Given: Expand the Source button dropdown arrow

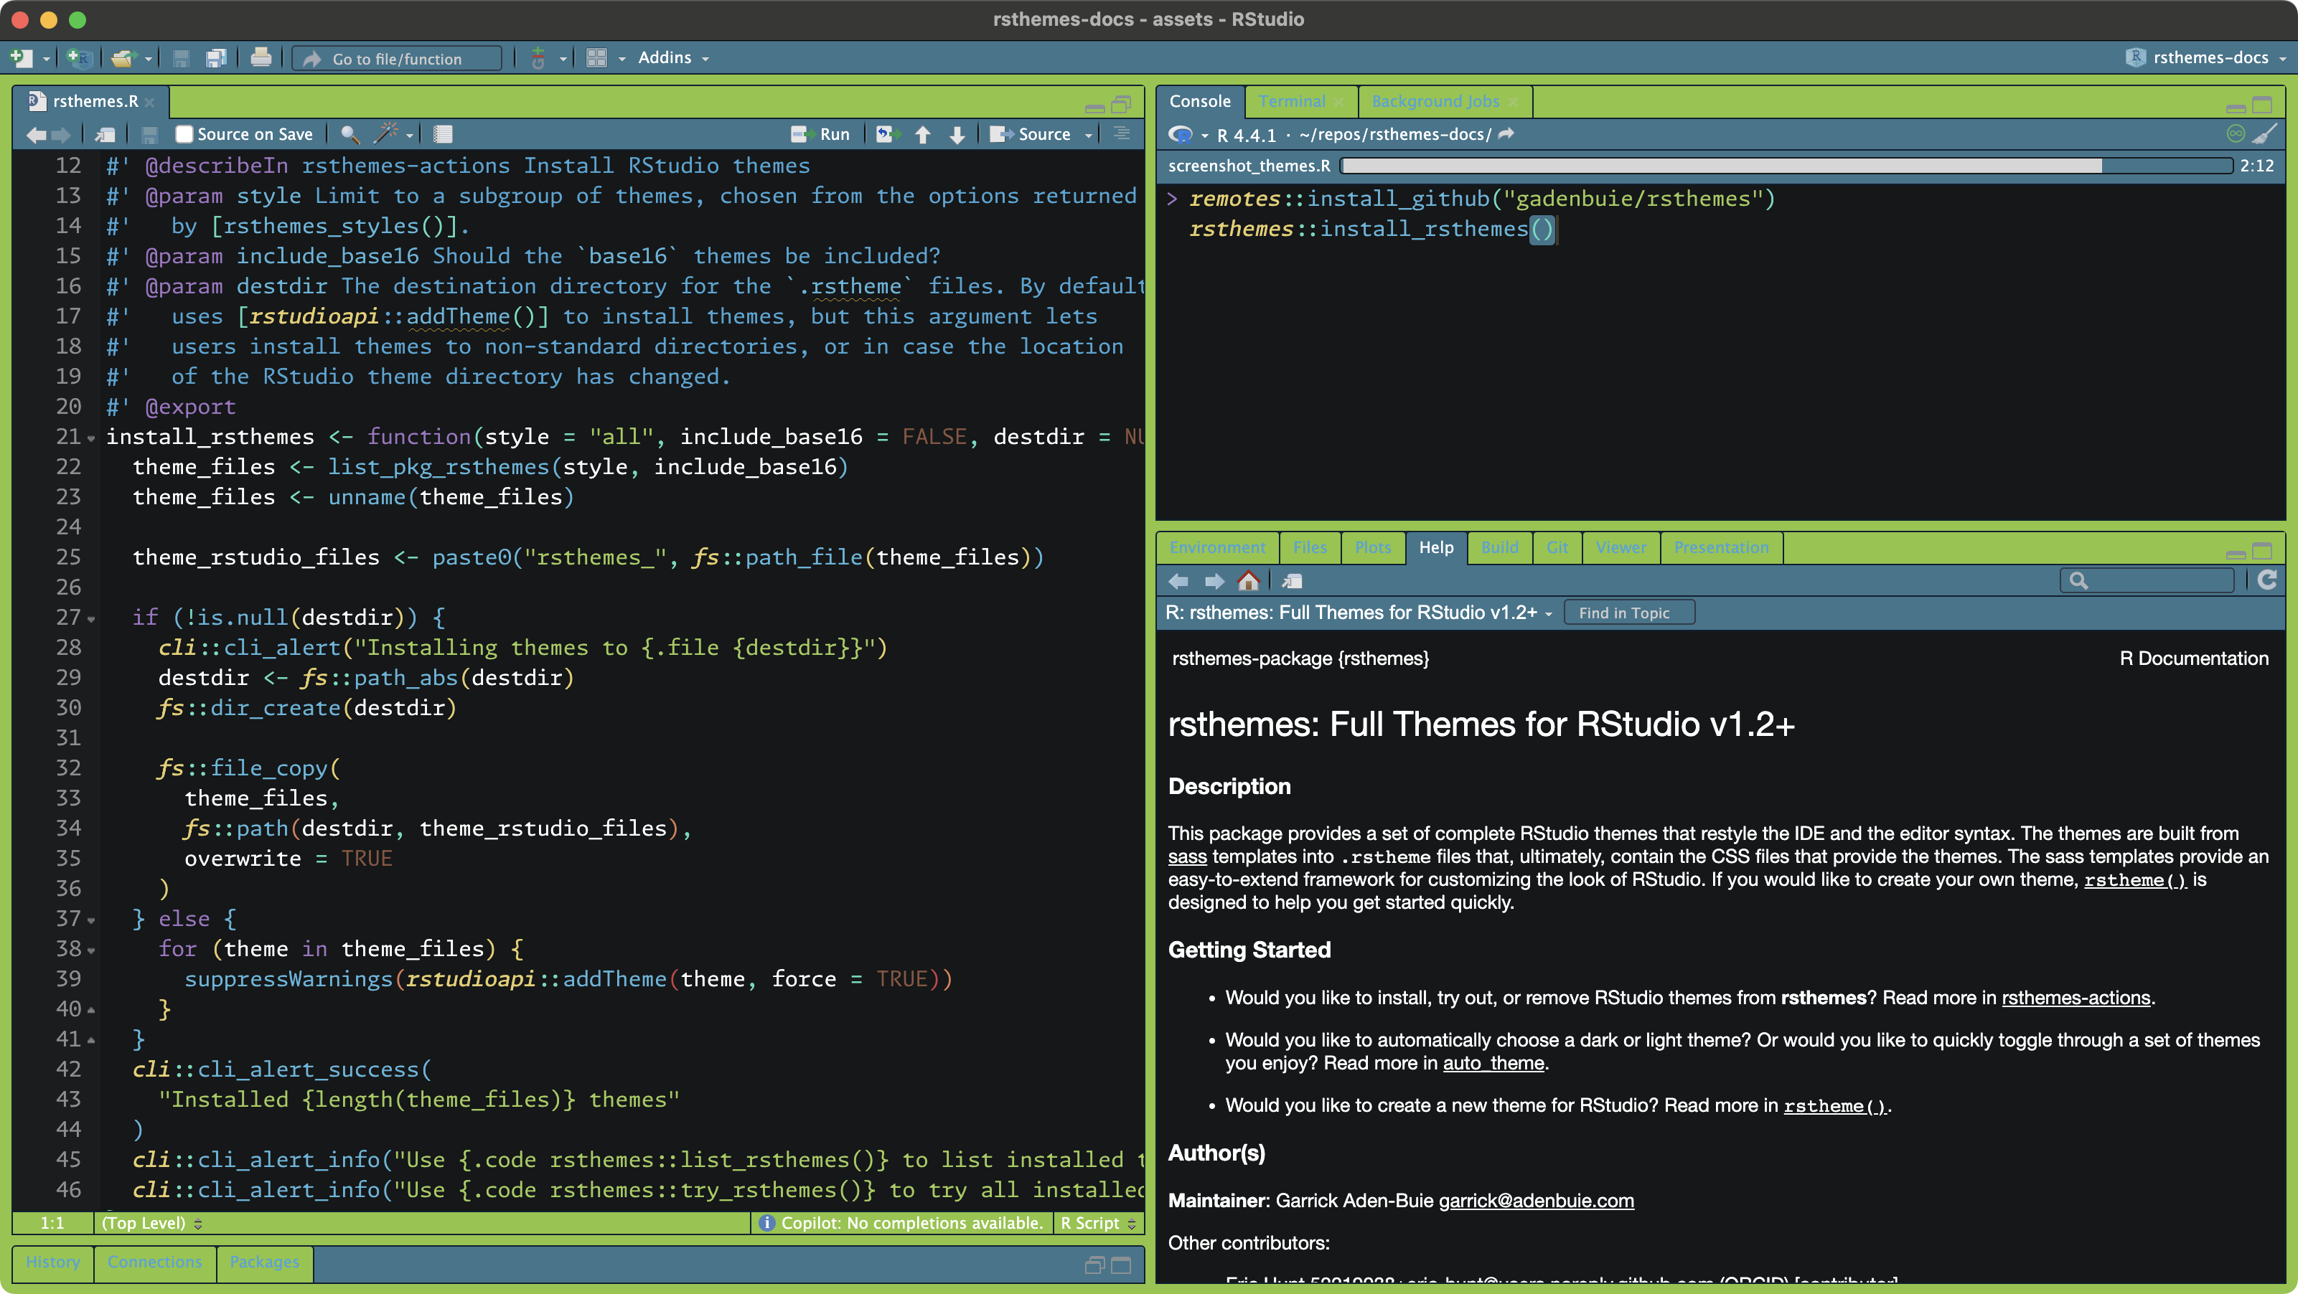Looking at the screenshot, I should pyautogui.click(x=1088, y=135).
